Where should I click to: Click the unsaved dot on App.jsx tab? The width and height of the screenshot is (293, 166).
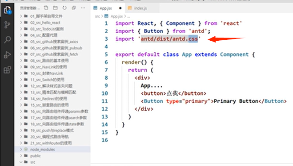[120, 8]
